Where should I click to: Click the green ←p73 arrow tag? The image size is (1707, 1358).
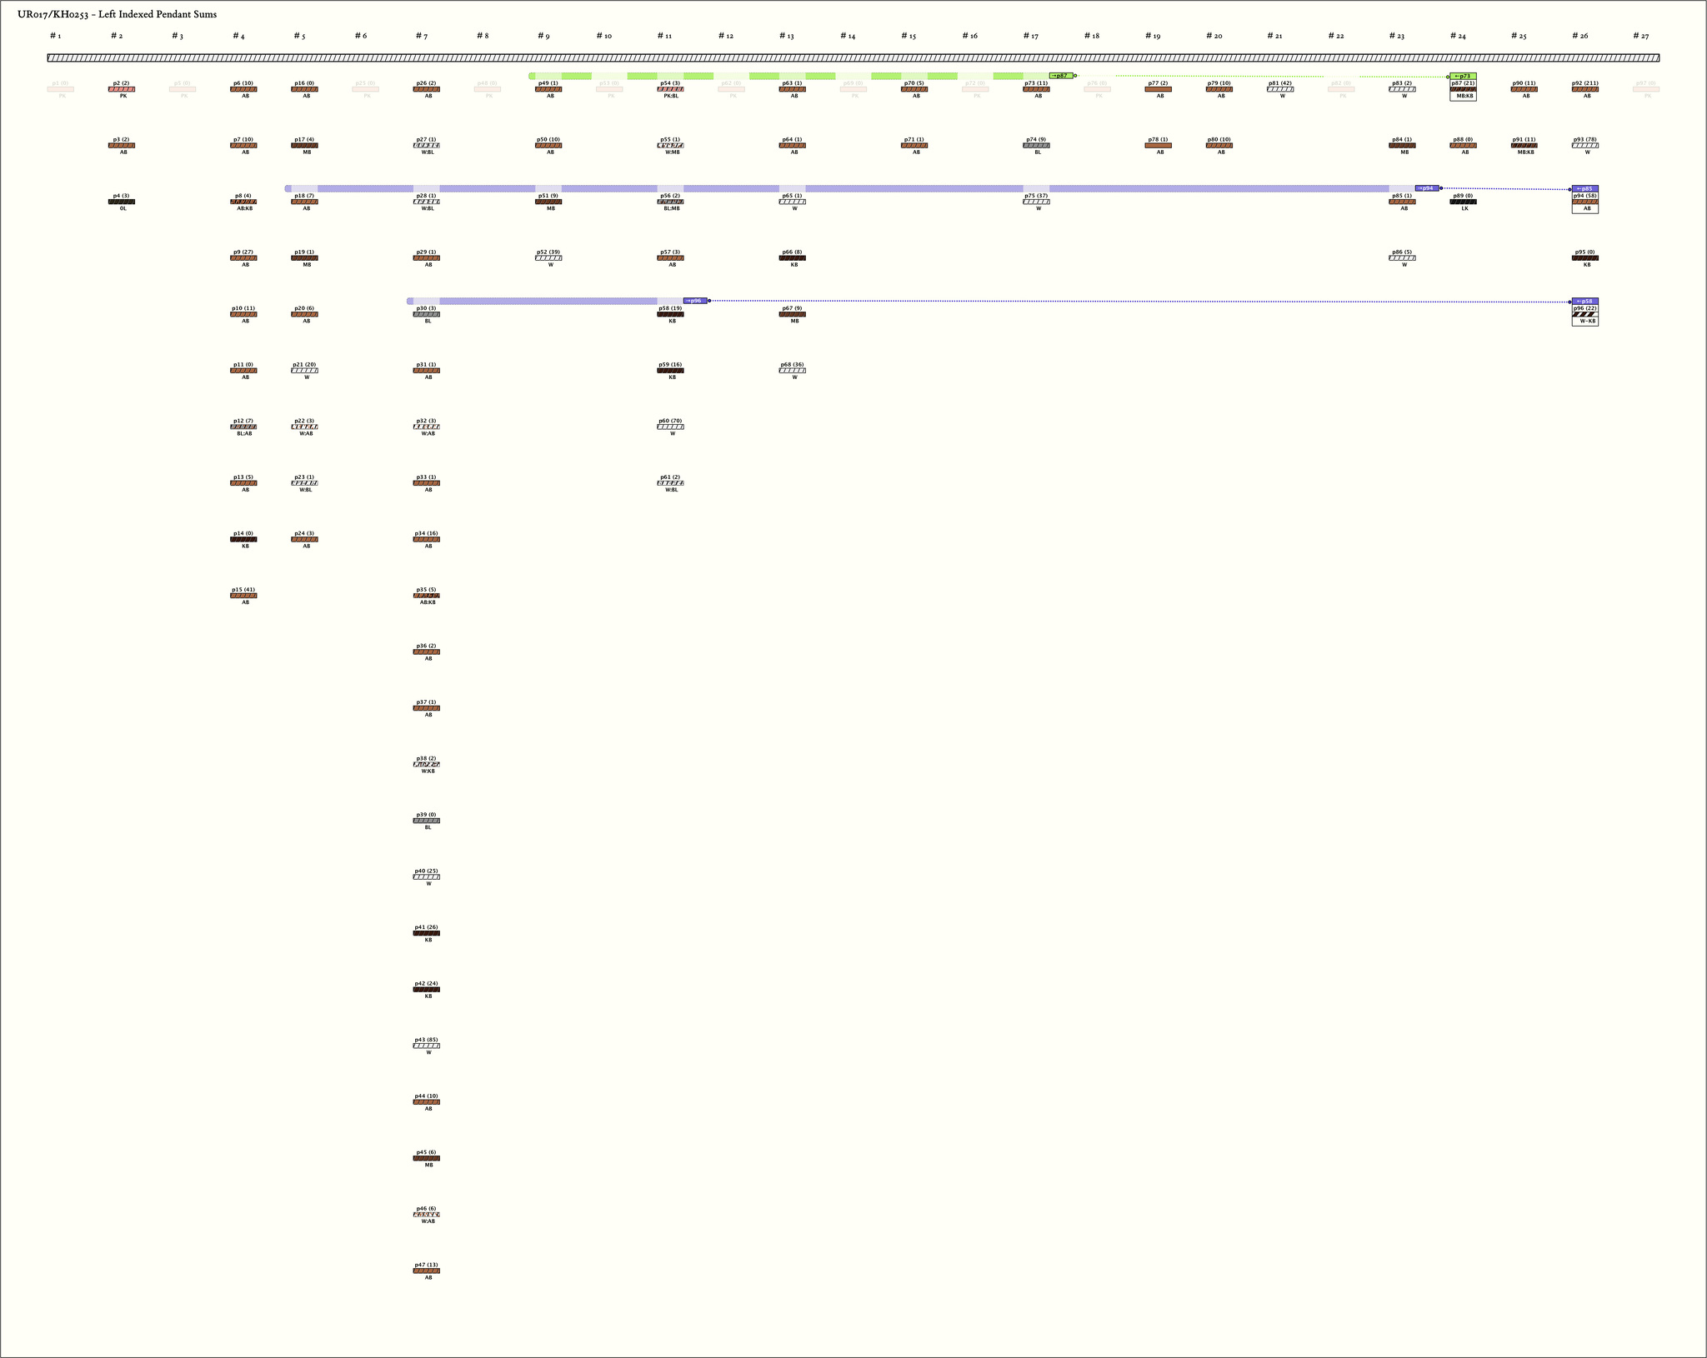(x=1463, y=76)
